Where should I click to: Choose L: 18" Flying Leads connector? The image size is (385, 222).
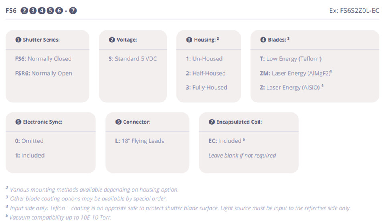click(140, 141)
